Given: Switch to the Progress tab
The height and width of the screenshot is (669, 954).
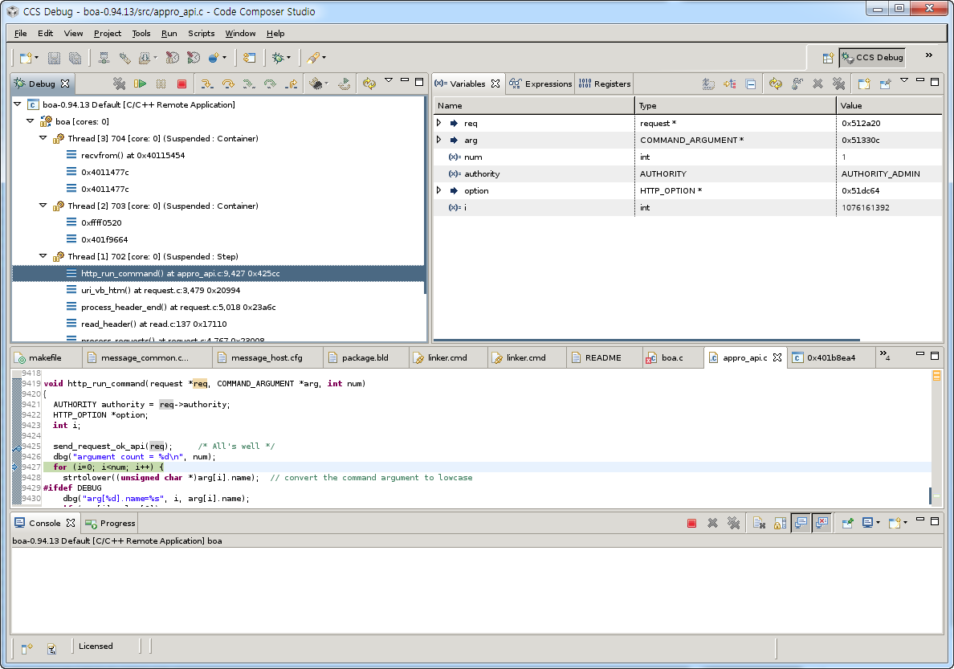Looking at the screenshot, I should 110,523.
